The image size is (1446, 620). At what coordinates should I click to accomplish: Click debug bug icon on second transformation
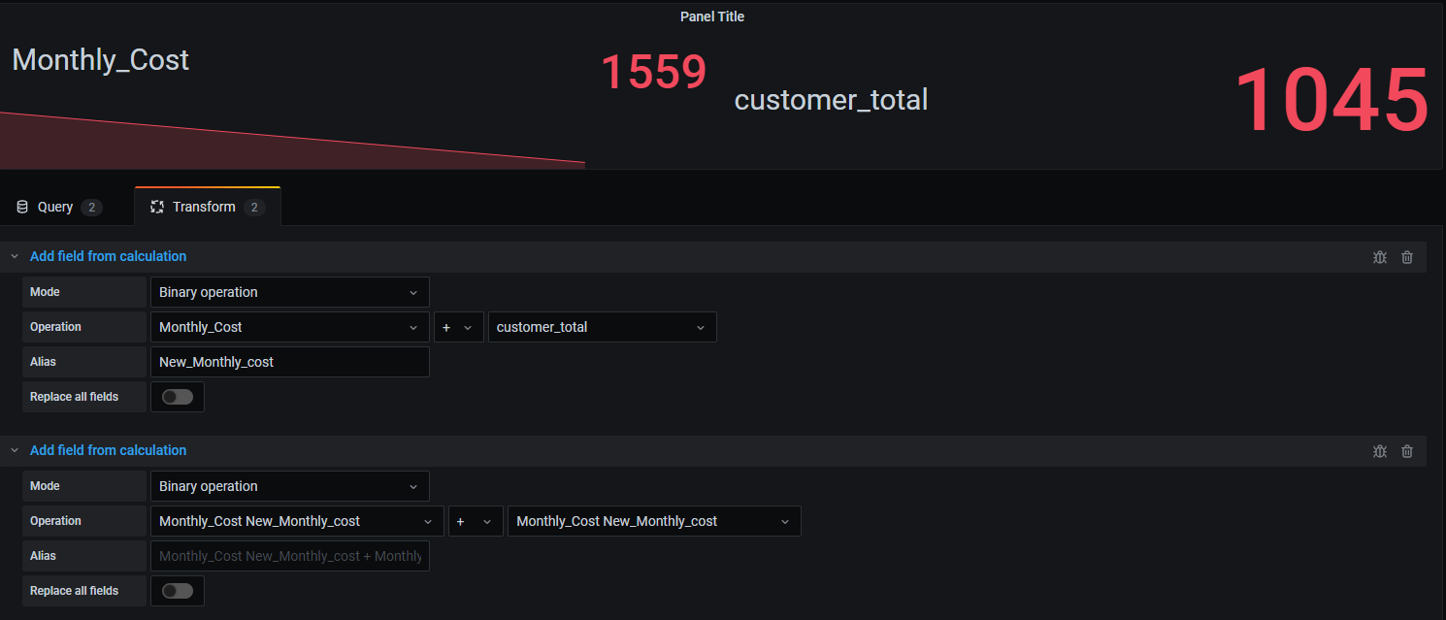click(1380, 451)
